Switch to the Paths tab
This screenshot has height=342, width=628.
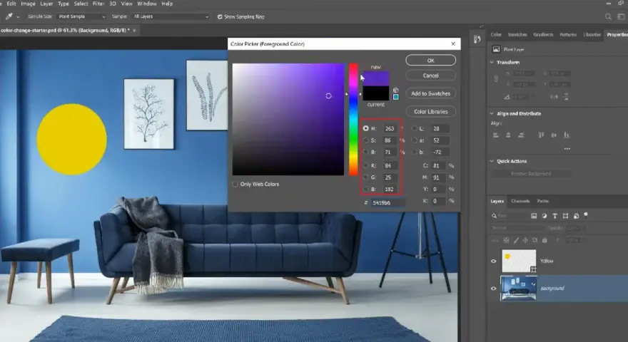(x=542, y=201)
